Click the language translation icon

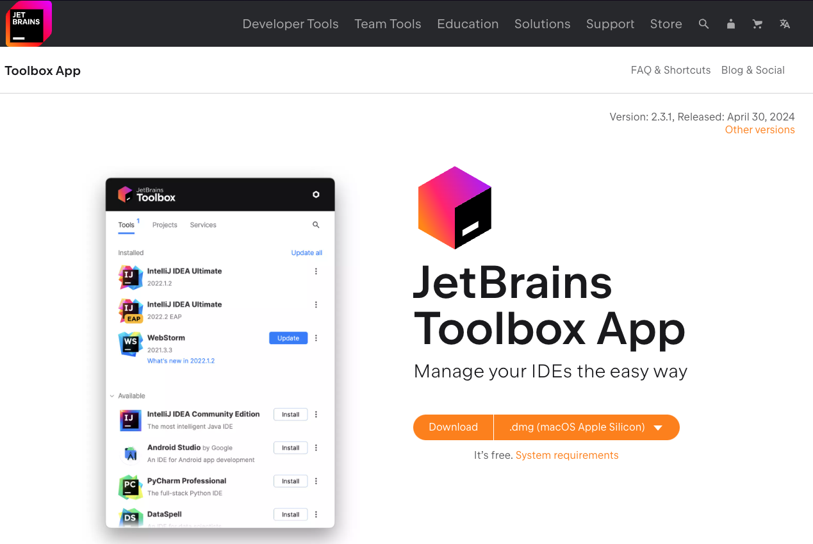pyautogui.click(x=785, y=24)
